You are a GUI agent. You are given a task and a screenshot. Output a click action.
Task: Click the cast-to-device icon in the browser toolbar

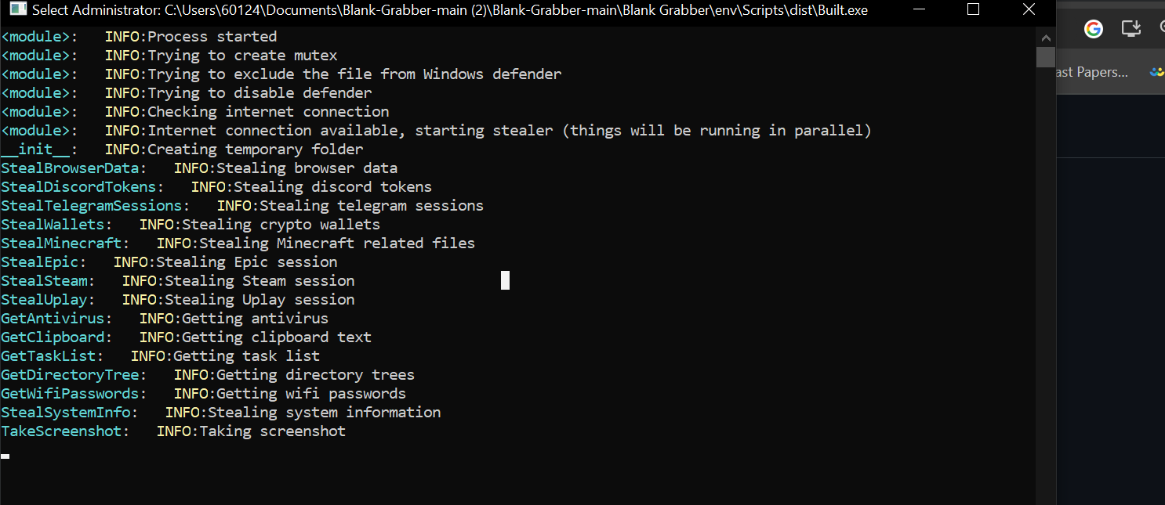1131,28
